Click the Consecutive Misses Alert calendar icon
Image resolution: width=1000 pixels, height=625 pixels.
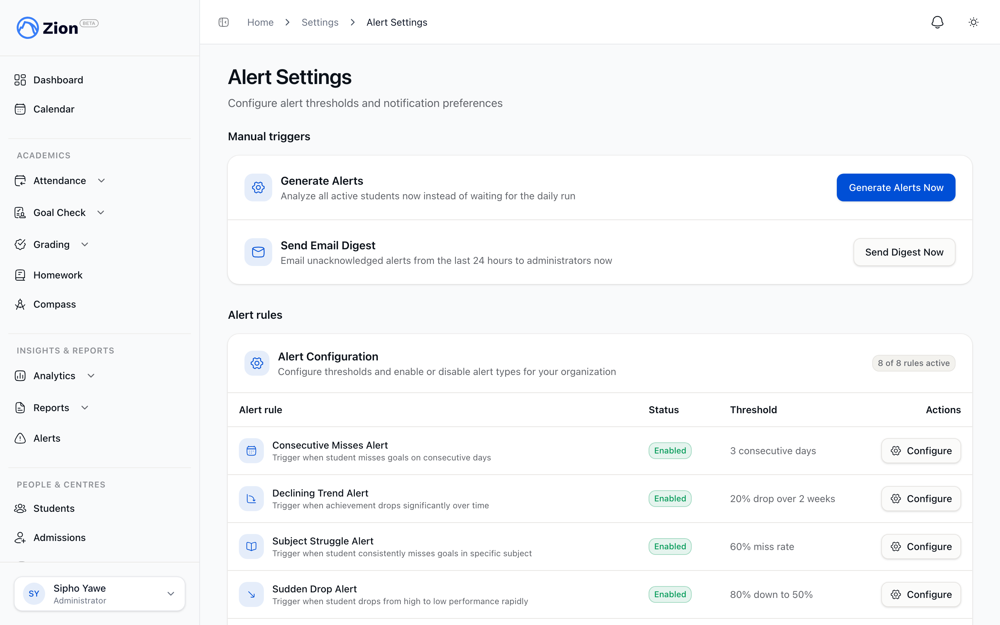(x=251, y=451)
